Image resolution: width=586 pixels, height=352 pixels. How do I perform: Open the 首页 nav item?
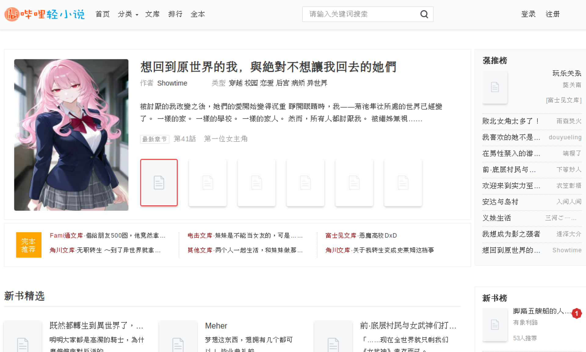(103, 14)
